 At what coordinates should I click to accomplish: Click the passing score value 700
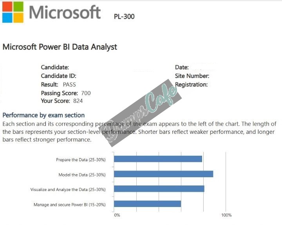[86, 93]
